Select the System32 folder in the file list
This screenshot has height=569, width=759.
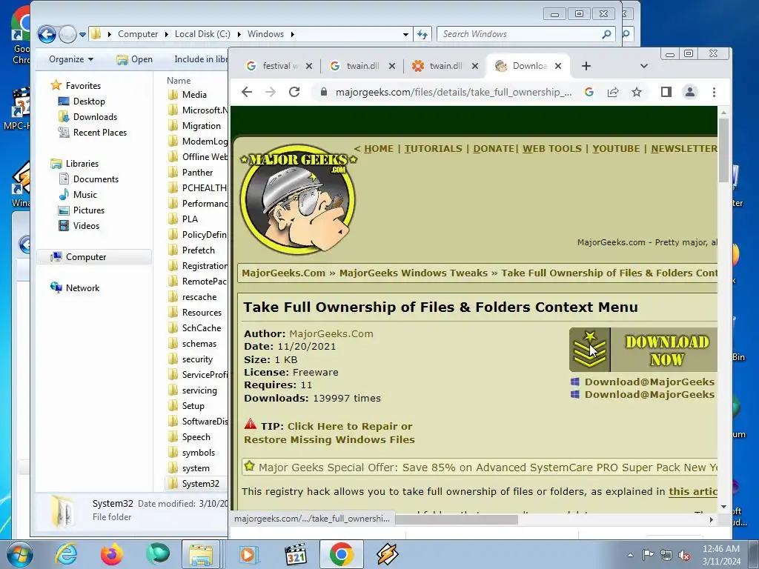pyautogui.click(x=200, y=483)
